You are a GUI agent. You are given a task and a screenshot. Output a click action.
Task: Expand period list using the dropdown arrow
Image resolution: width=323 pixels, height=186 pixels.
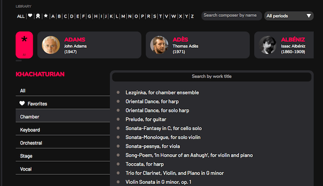pyautogui.click(x=309, y=16)
